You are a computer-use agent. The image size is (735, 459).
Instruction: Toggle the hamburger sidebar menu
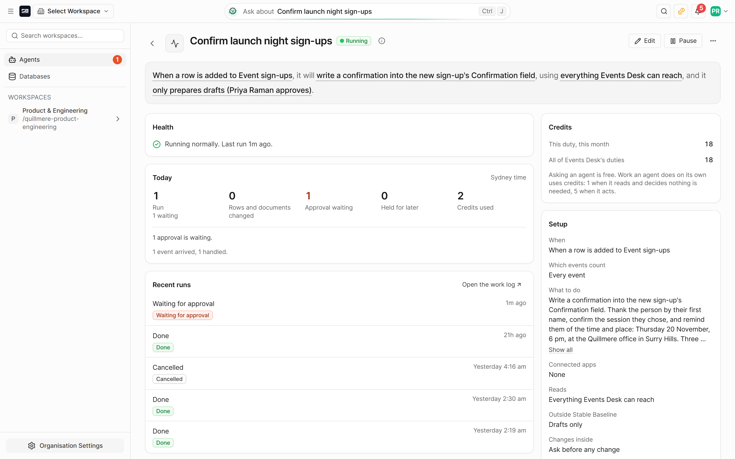[x=11, y=11]
